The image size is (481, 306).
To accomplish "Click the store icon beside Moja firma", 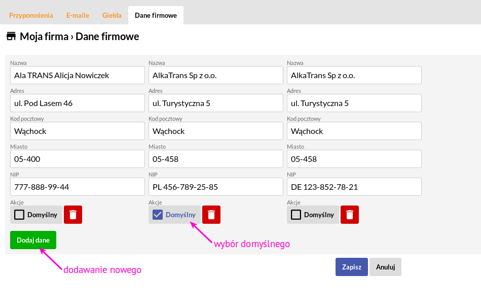I will click(11, 36).
